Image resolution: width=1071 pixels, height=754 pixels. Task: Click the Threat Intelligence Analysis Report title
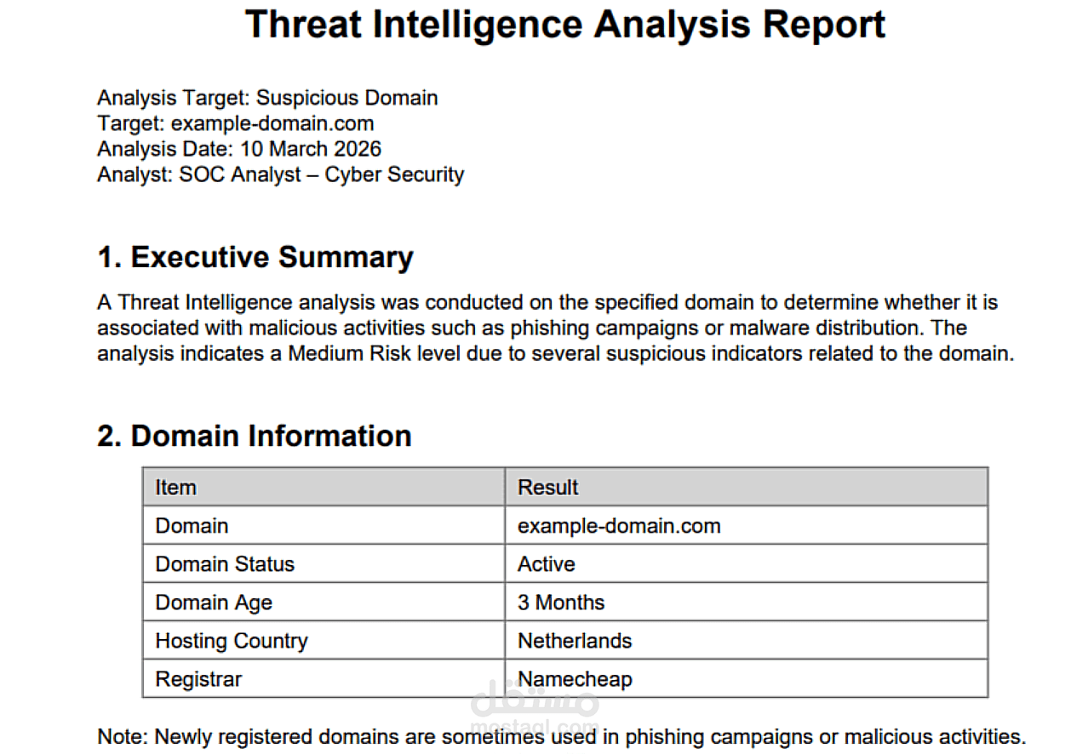coord(564,25)
